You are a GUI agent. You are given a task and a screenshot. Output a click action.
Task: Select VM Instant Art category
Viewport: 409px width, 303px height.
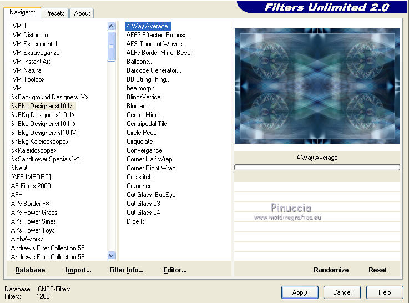(x=31, y=62)
